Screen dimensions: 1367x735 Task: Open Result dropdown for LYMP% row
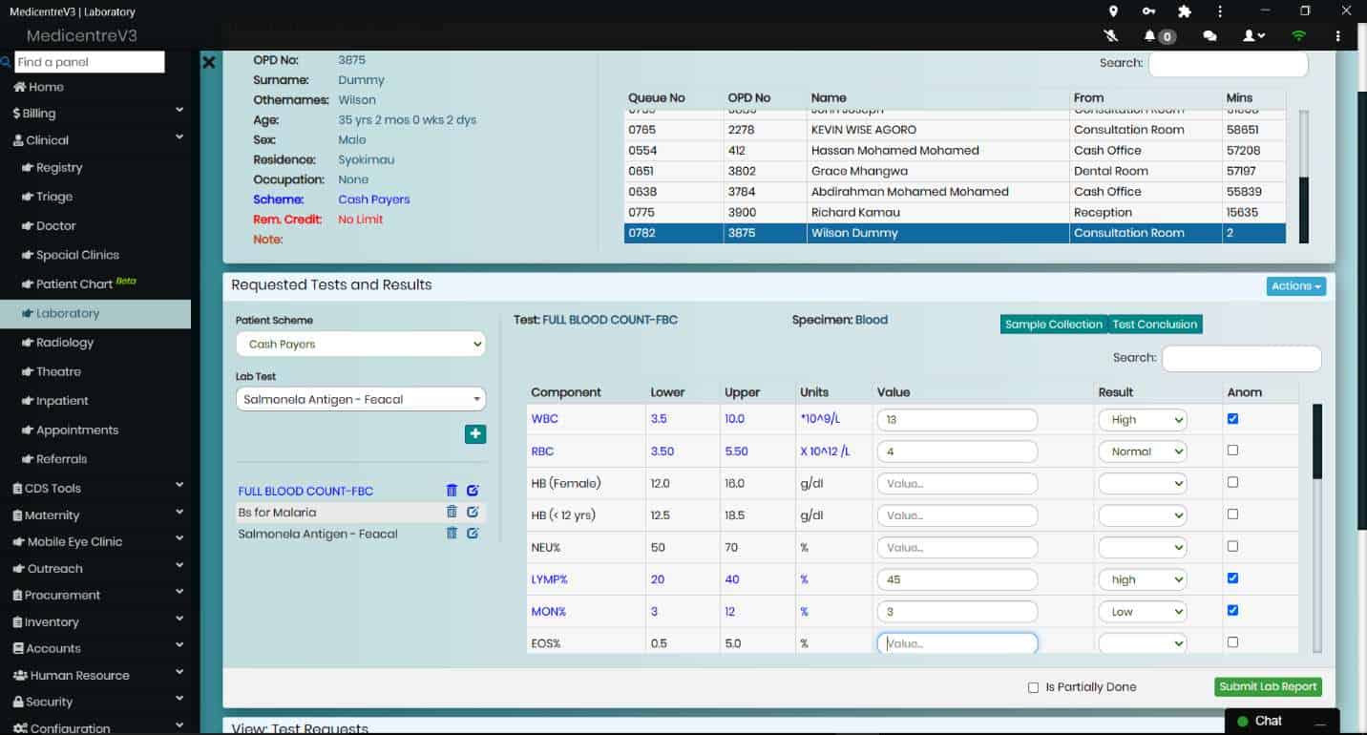[x=1142, y=579]
